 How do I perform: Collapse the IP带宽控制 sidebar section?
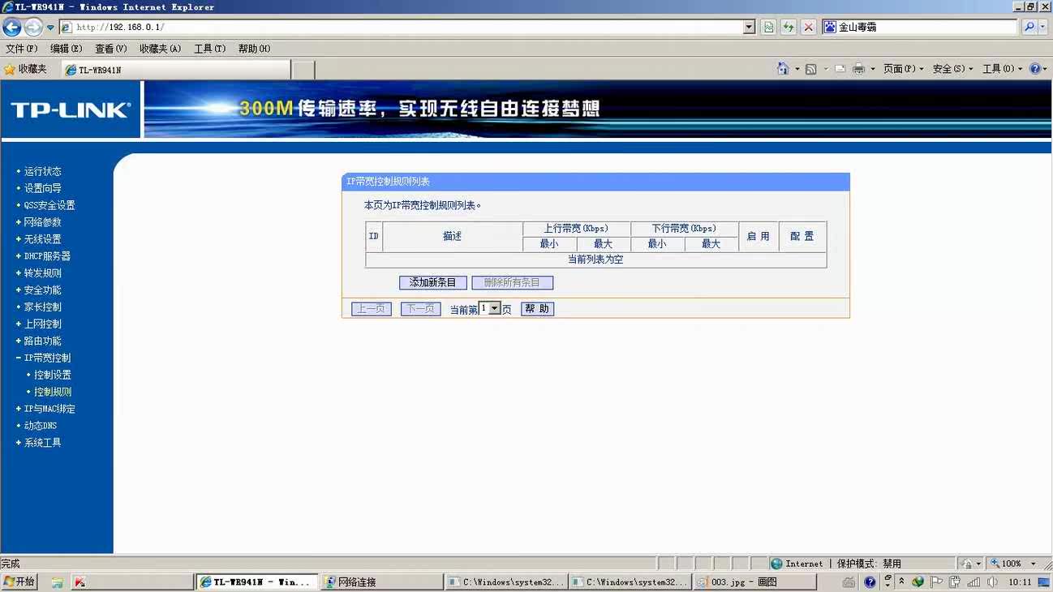click(46, 358)
